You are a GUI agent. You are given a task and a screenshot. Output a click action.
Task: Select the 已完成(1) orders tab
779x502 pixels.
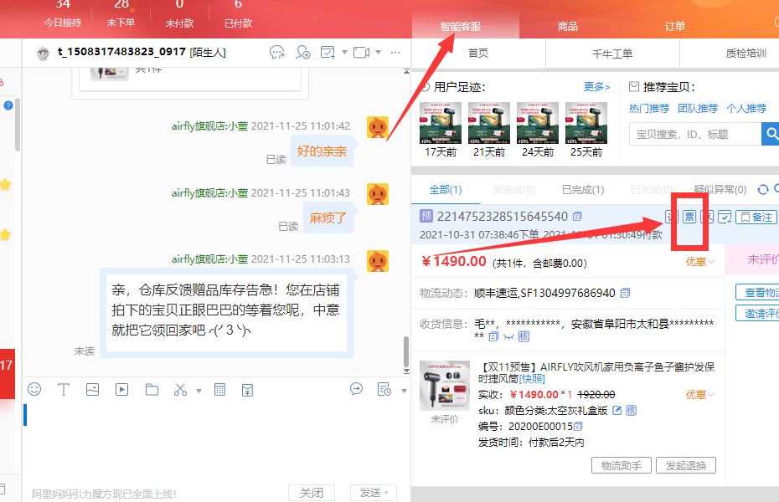click(583, 189)
